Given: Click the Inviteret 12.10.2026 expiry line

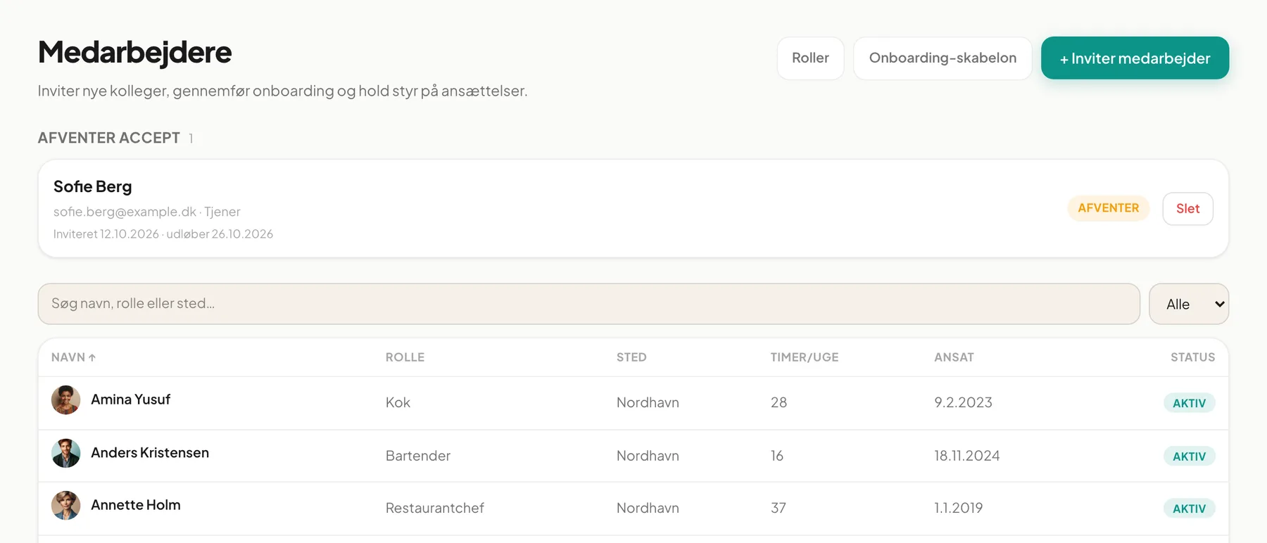Looking at the screenshot, I should click(x=163, y=234).
